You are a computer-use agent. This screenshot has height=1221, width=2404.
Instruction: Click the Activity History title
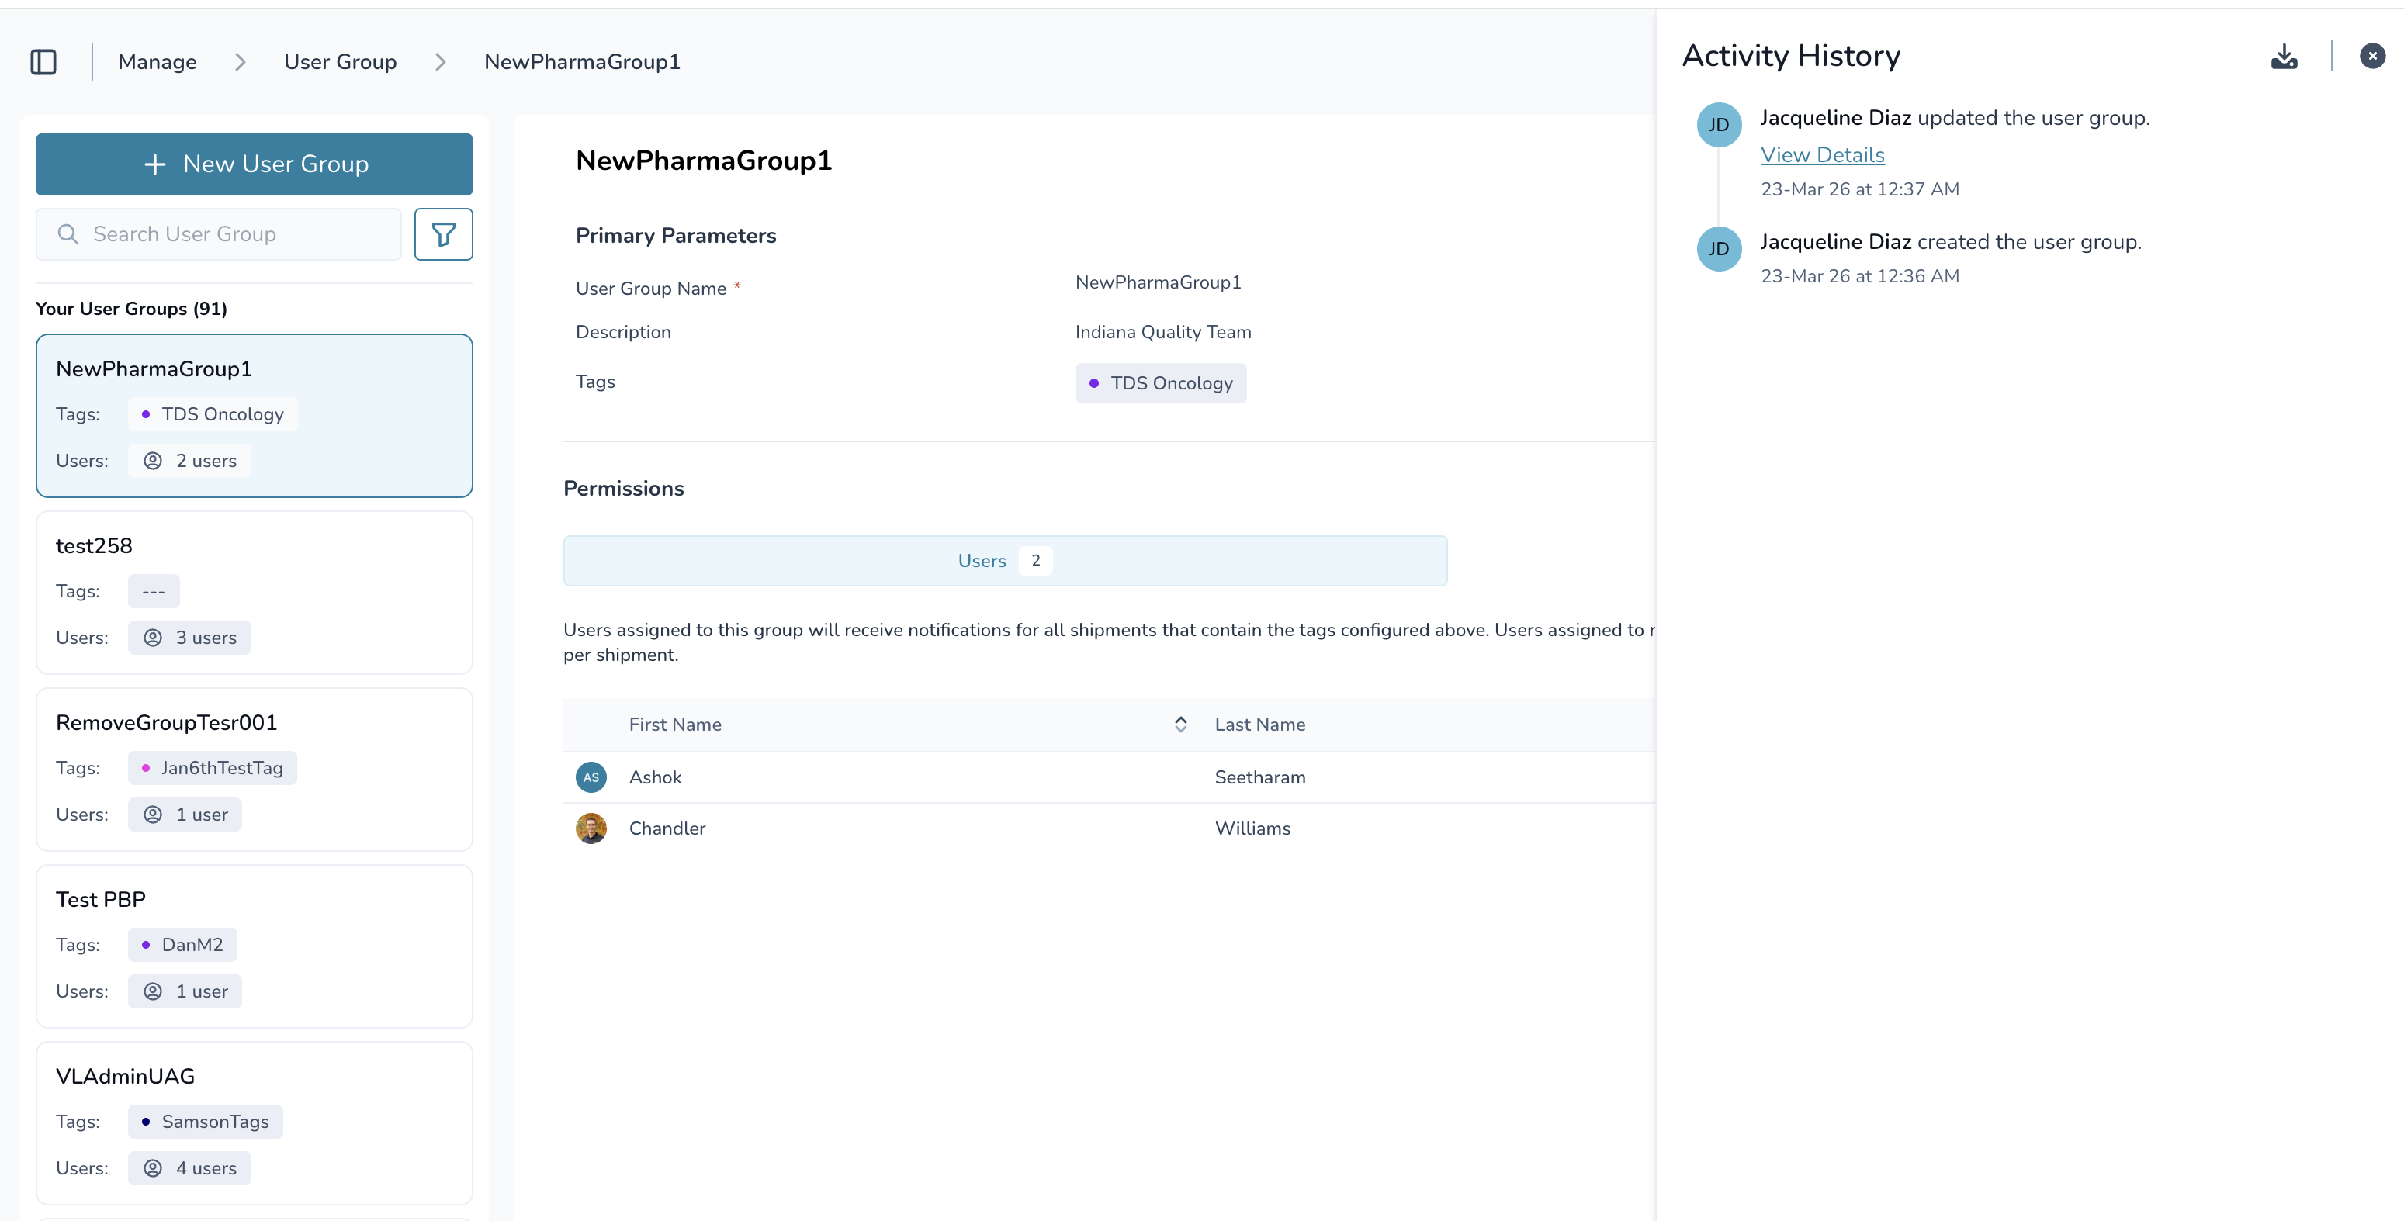[1791, 56]
